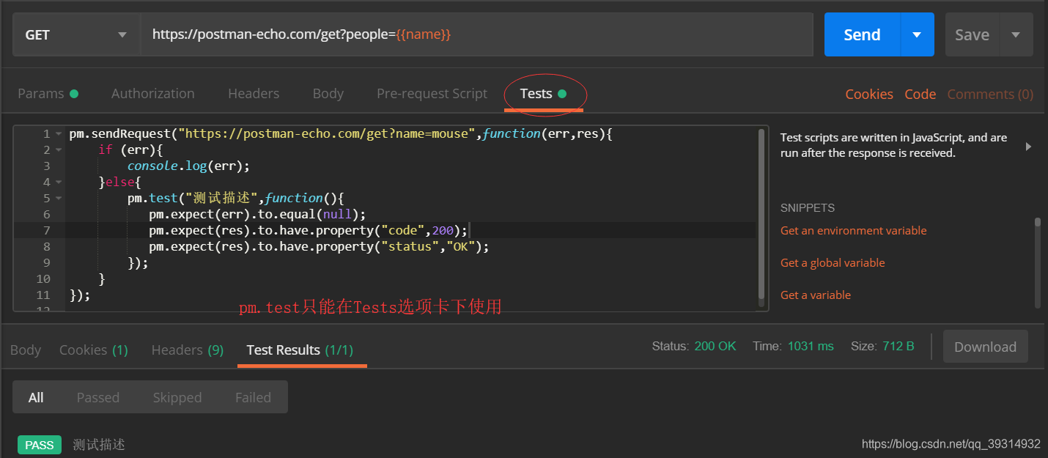The image size is (1048, 458).
Task: Collapse the snippets panel arrow
Action: point(1028,147)
